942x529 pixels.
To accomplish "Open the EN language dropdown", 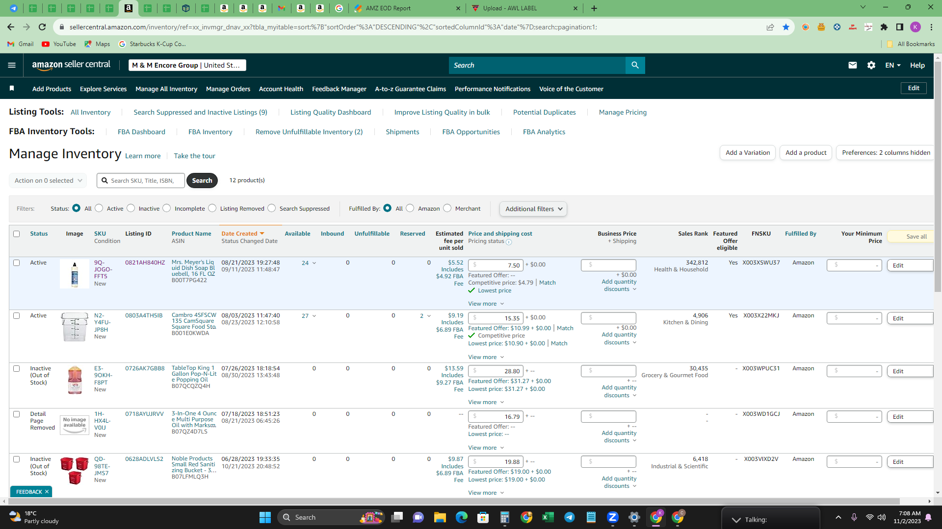I will (x=893, y=65).
